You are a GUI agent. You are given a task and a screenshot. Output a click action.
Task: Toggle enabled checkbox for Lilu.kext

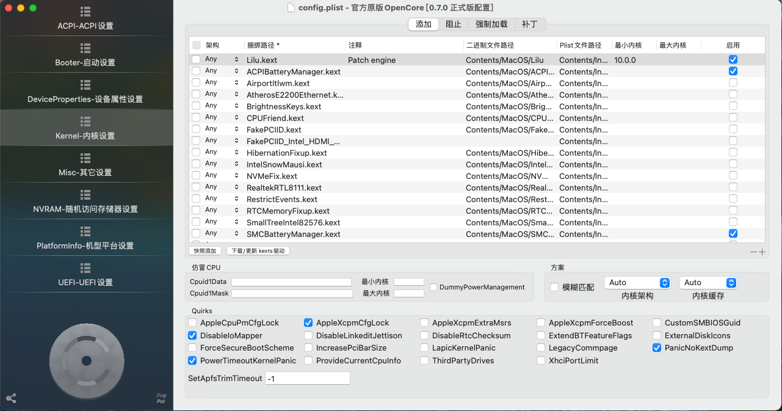pos(733,60)
